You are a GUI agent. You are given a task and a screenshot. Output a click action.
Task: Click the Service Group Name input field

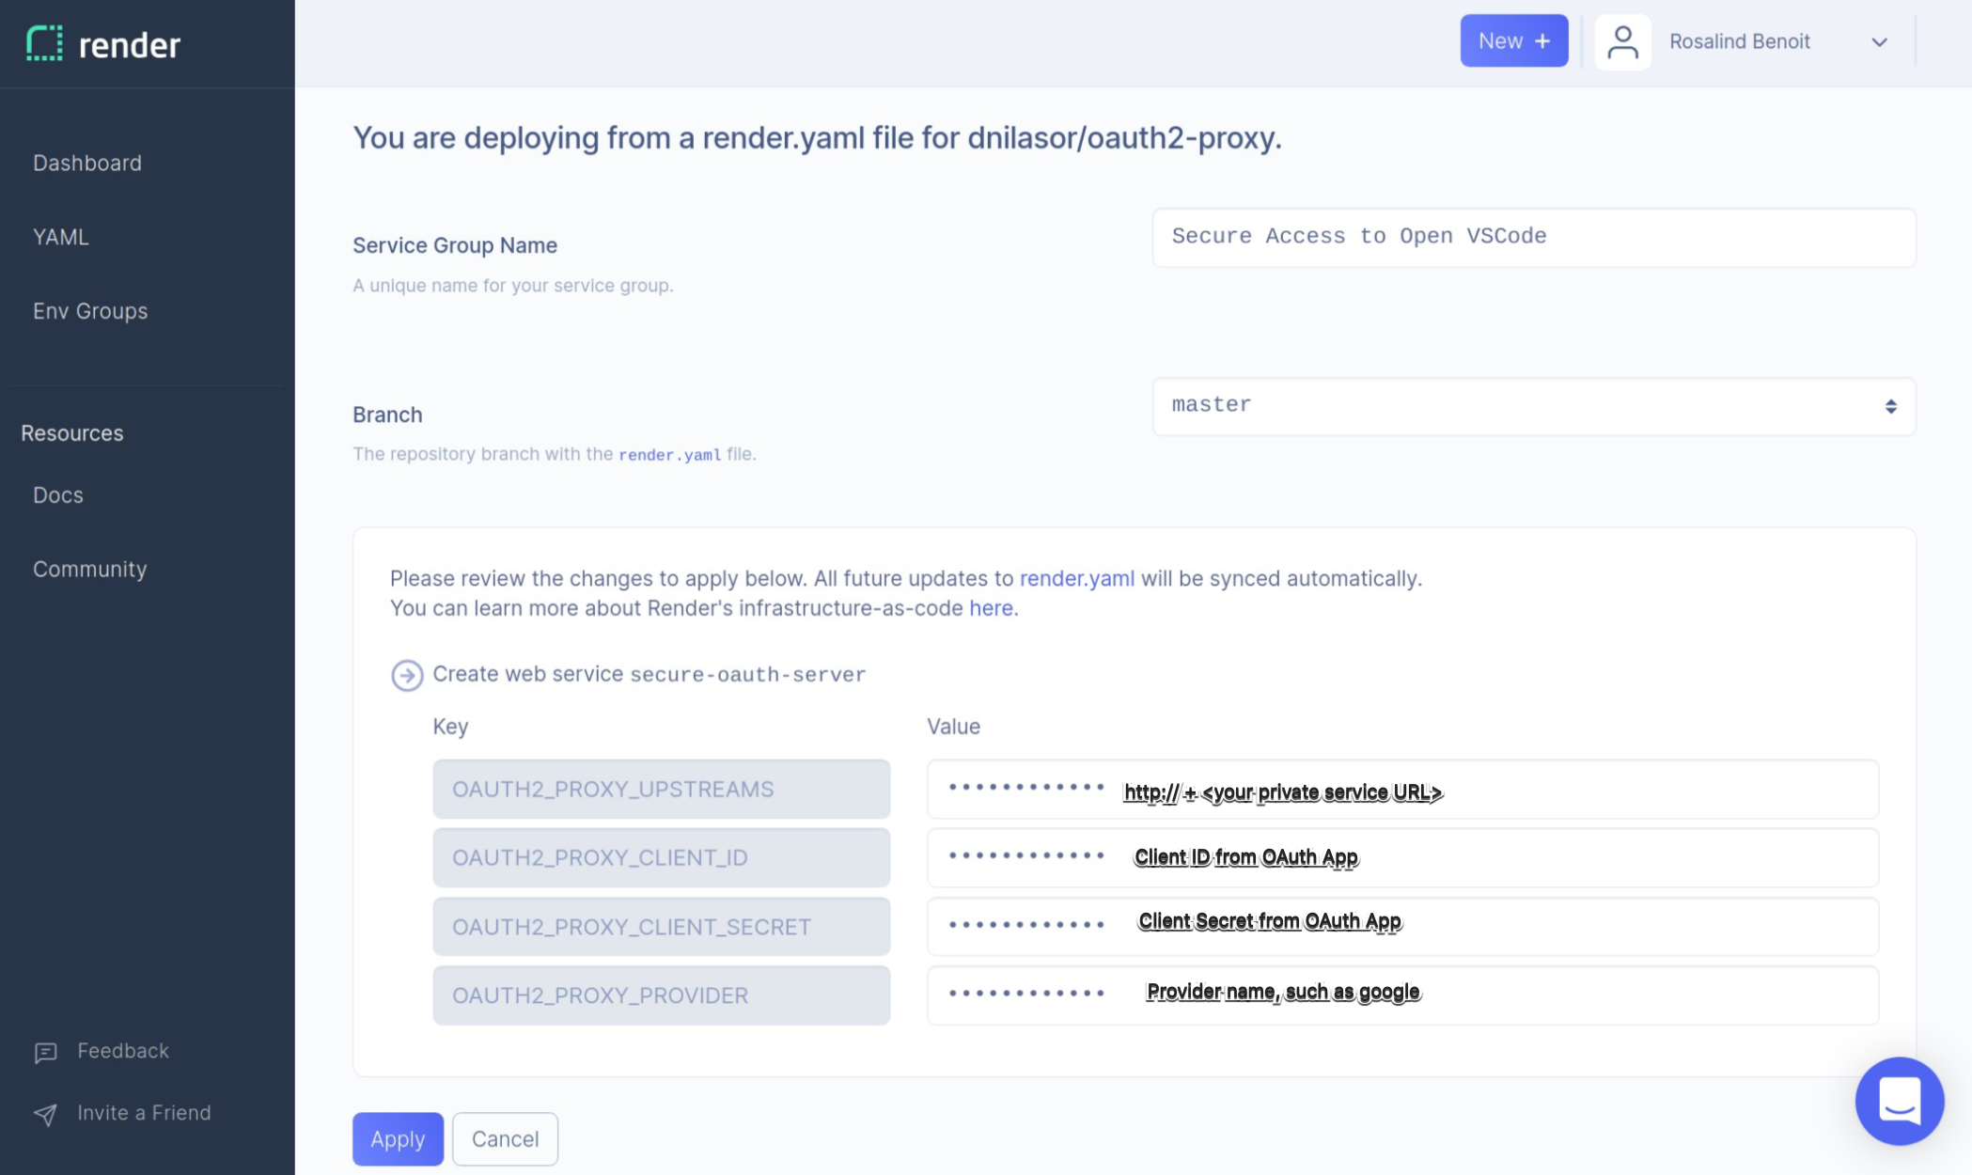(x=1532, y=237)
